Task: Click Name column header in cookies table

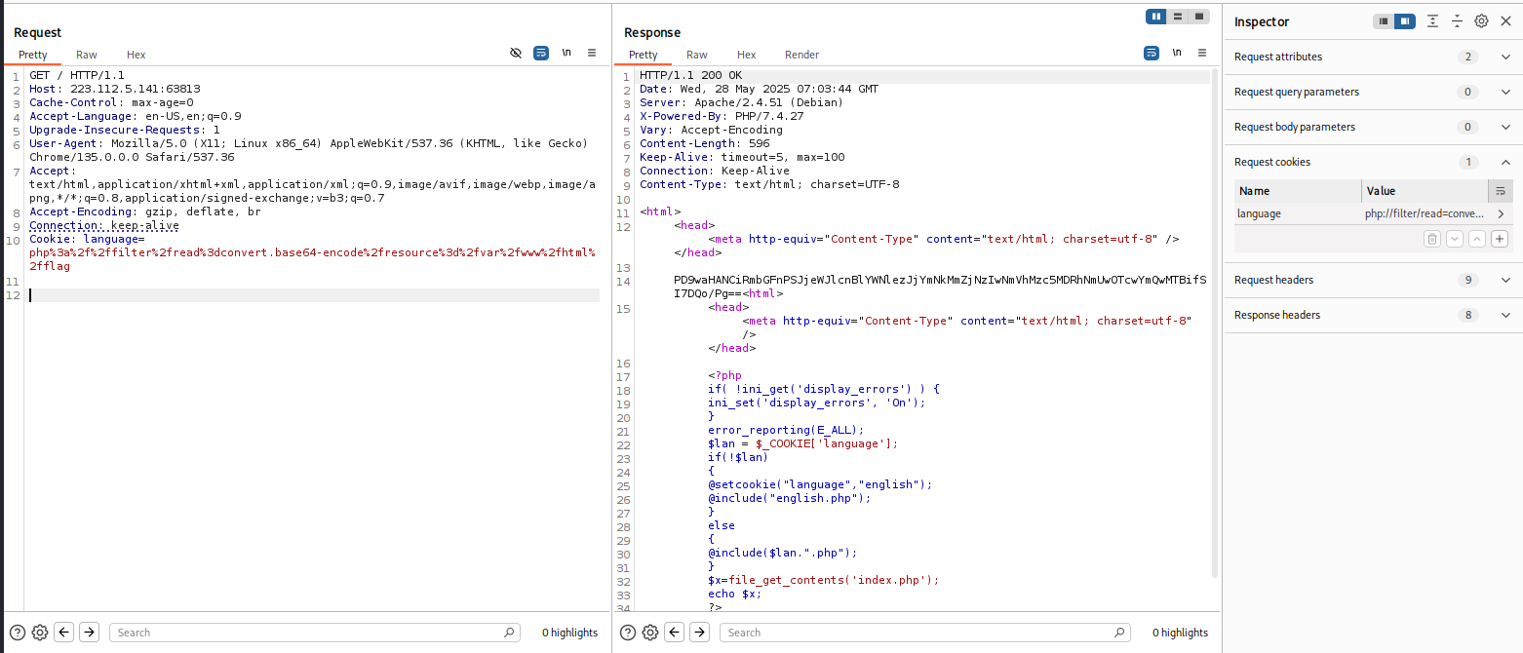Action: [1298, 191]
